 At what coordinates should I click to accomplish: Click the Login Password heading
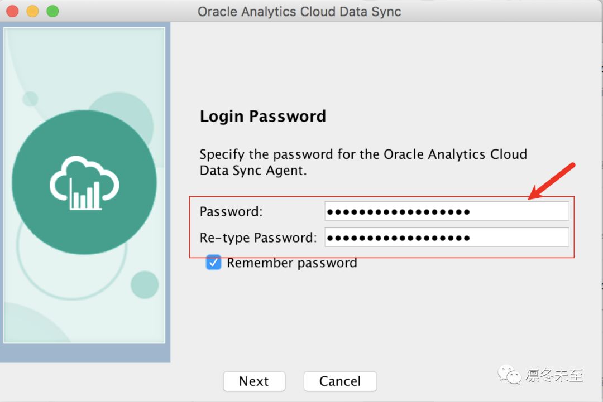point(262,116)
